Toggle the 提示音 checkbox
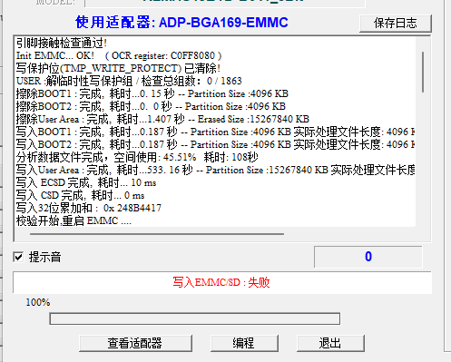Image resolution: width=451 pixels, height=362 pixels. click(x=19, y=257)
